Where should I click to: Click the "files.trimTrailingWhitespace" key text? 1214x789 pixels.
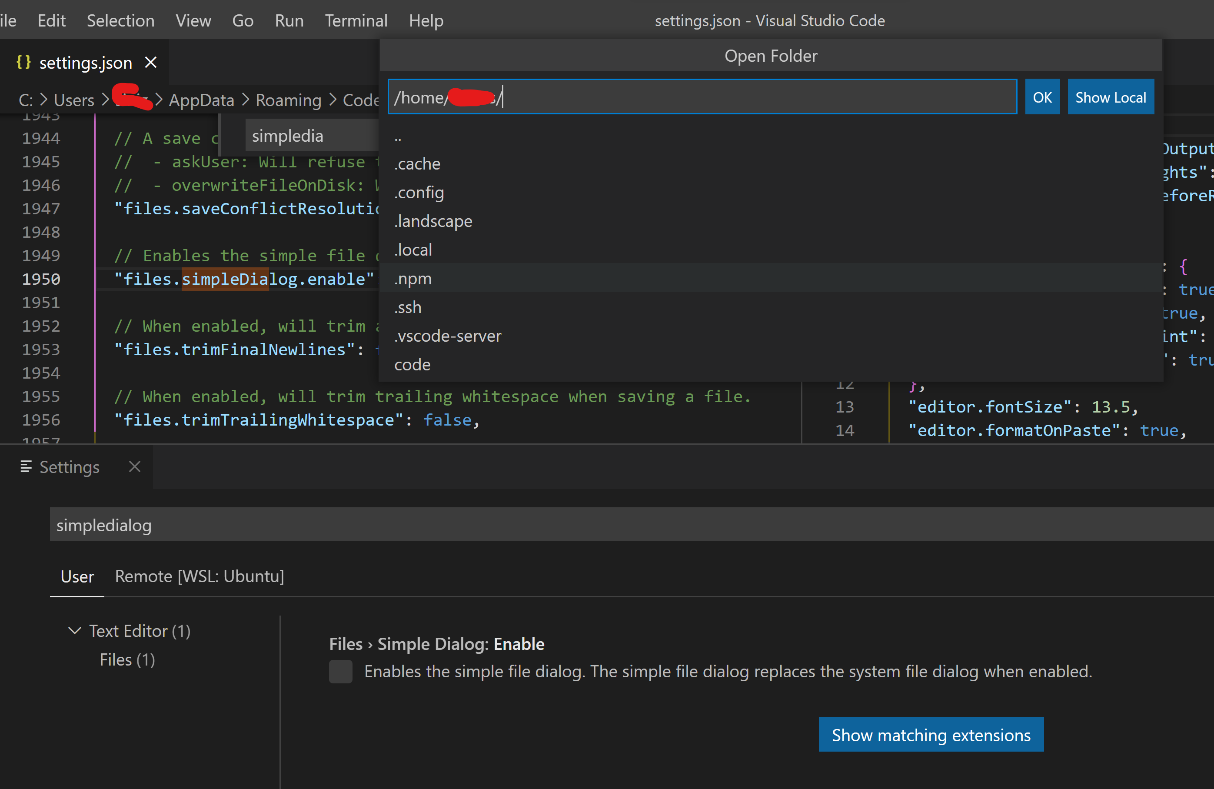pyautogui.click(x=259, y=420)
